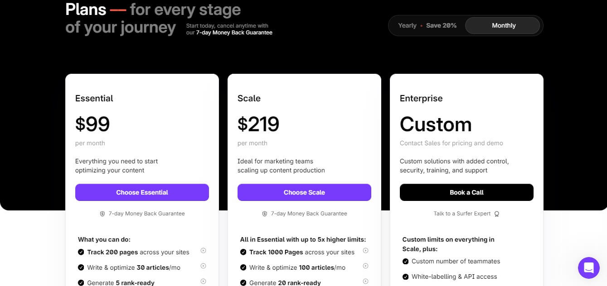Play video for Track 1000 Pages feature
Image resolution: width=607 pixels, height=286 pixels.
(366, 251)
